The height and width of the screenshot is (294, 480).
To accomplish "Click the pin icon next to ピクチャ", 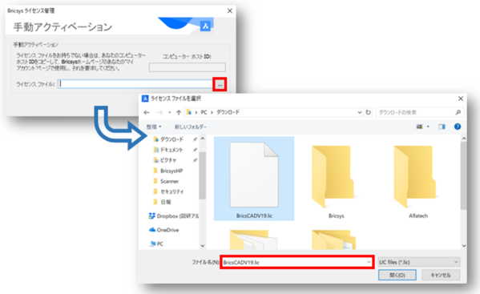I will tap(195, 160).
